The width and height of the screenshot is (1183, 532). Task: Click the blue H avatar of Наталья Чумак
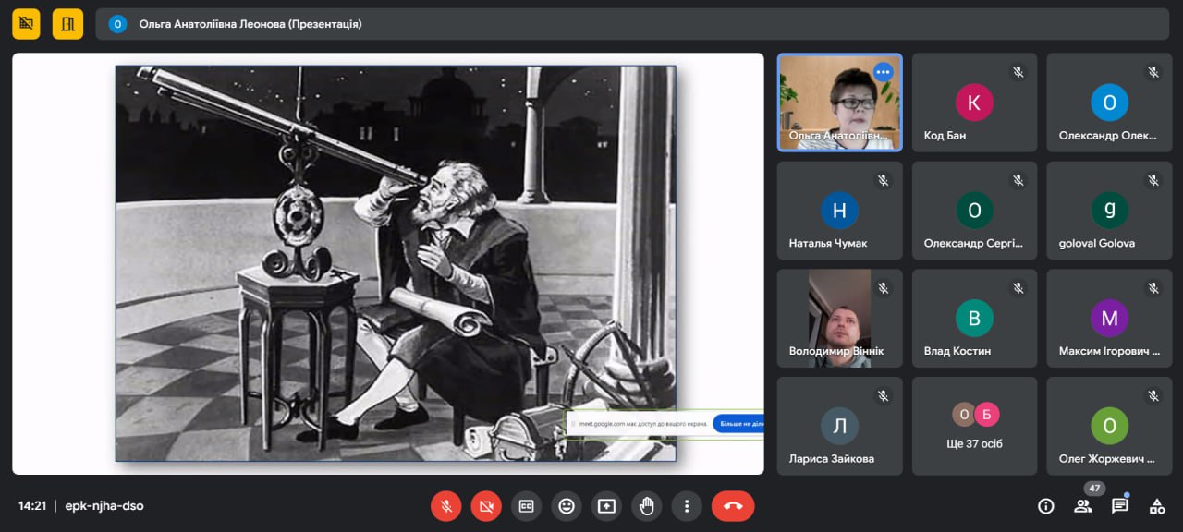(839, 211)
